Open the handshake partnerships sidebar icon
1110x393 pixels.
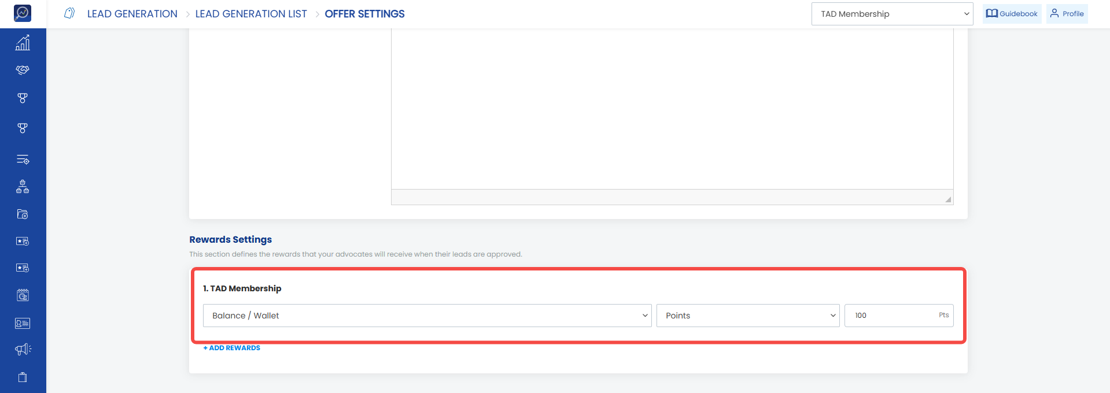(23, 70)
